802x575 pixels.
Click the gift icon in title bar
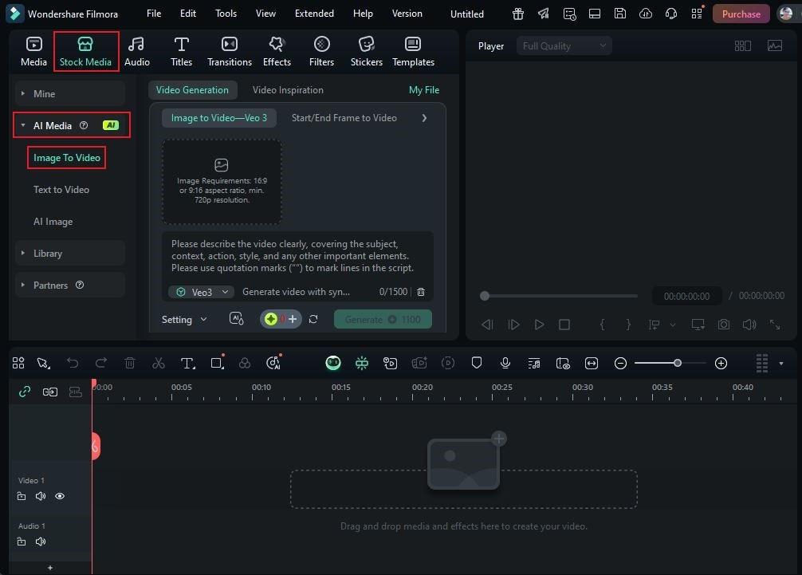pyautogui.click(x=517, y=14)
